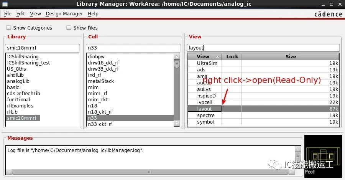Click the window icon in title bar
This screenshot has height=180, width=345.
pyautogui.click(x=5, y=4)
